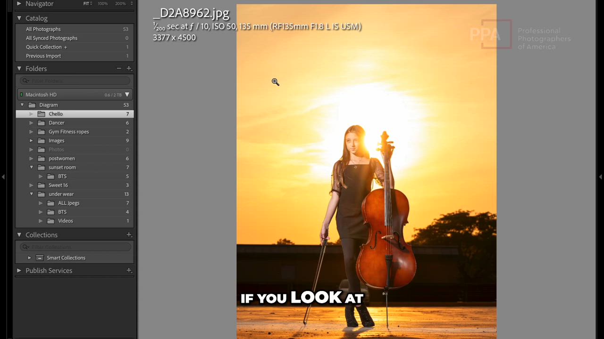Click the plus icon in Collections panel header
This screenshot has height=339, width=604.
[x=129, y=235]
